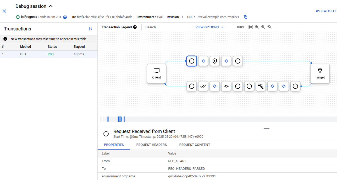Select the diamond step right of the shield

pyautogui.click(x=226, y=61)
